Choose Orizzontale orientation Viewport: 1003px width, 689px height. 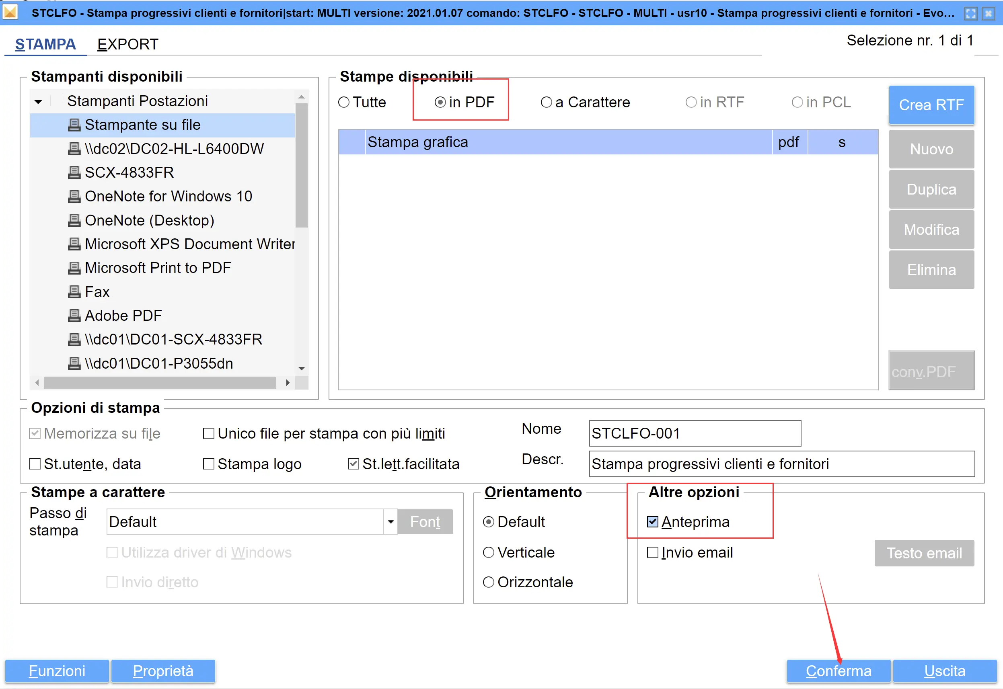[488, 582]
